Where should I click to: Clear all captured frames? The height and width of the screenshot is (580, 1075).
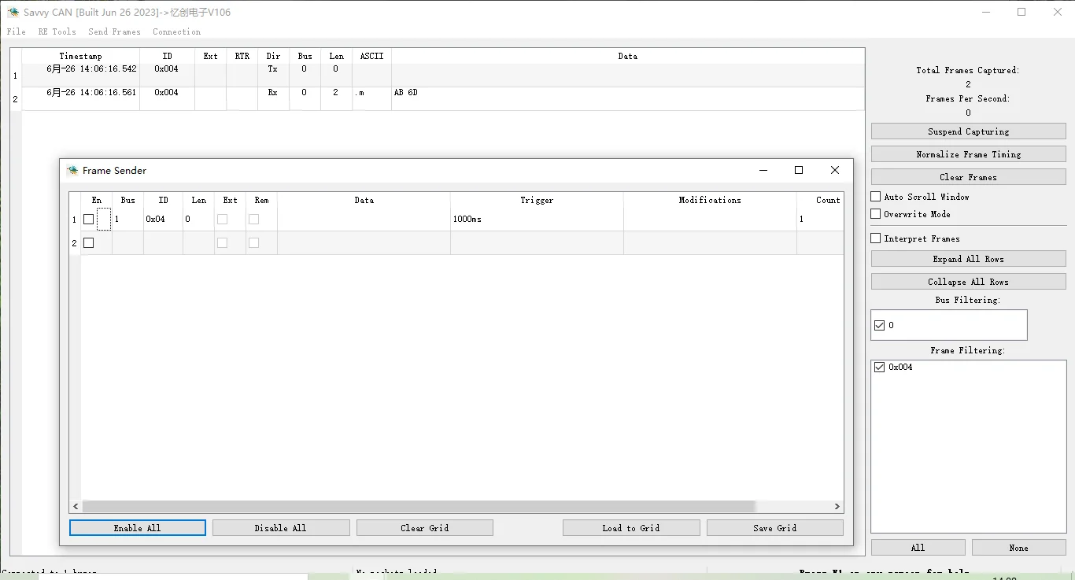[968, 176]
